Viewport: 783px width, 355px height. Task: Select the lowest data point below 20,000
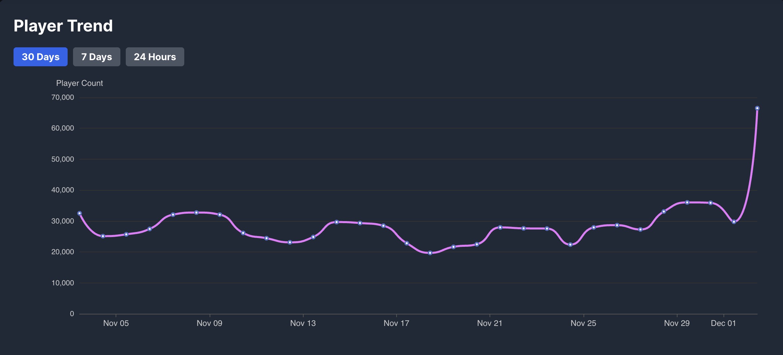[430, 253]
